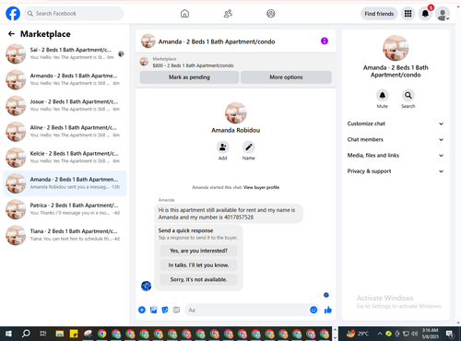Open the View buyer profile link

tap(261, 187)
